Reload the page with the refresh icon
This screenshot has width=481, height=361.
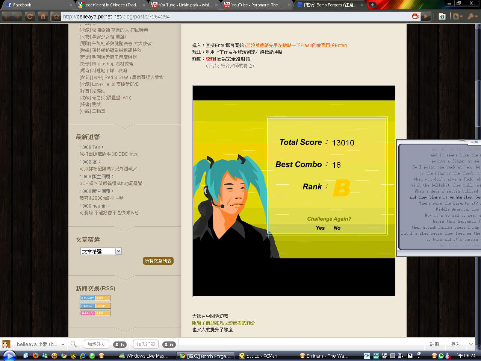[x=30, y=17]
